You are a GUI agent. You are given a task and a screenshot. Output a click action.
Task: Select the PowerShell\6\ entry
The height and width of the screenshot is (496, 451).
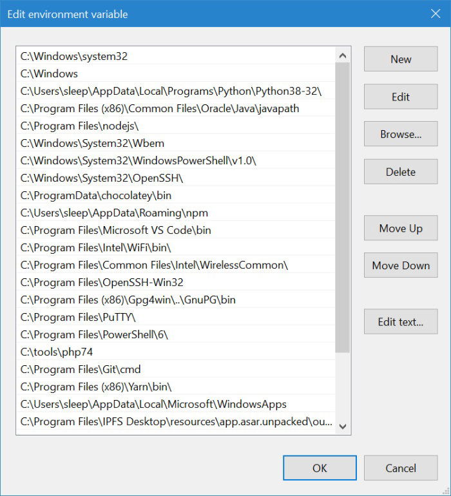(x=176, y=335)
